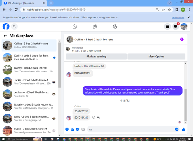Share this page icon in address bar
Screen dimensions: 193x141
click(x=163, y=10)
